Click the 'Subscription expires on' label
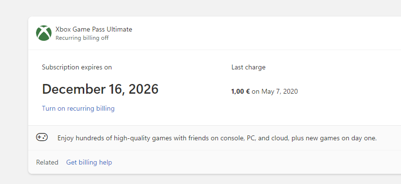 tap(77, 67)
